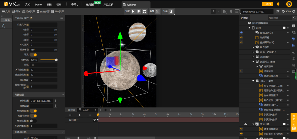Zoom in with the plus icon
This screenshot has height=139, width=297.
coord(294,11)
